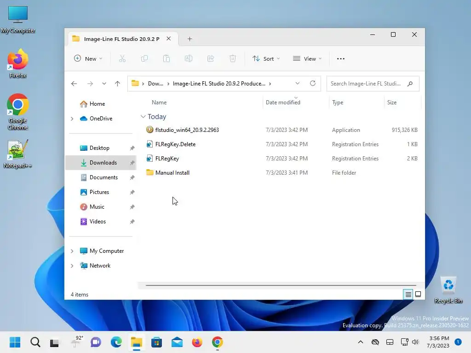Open Task View on taskbar
471x353 pixels.
click(54, 342)
